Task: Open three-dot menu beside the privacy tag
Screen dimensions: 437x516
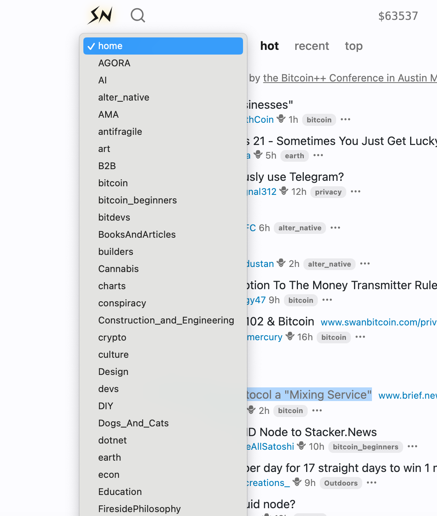Action: [x=356, y=192]
